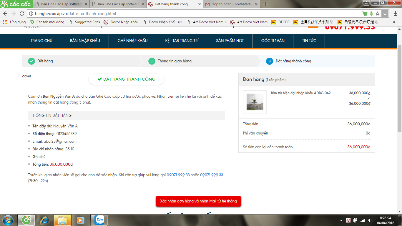
Task: Click the address bar URL field
Action: click(x=194, y=14)
